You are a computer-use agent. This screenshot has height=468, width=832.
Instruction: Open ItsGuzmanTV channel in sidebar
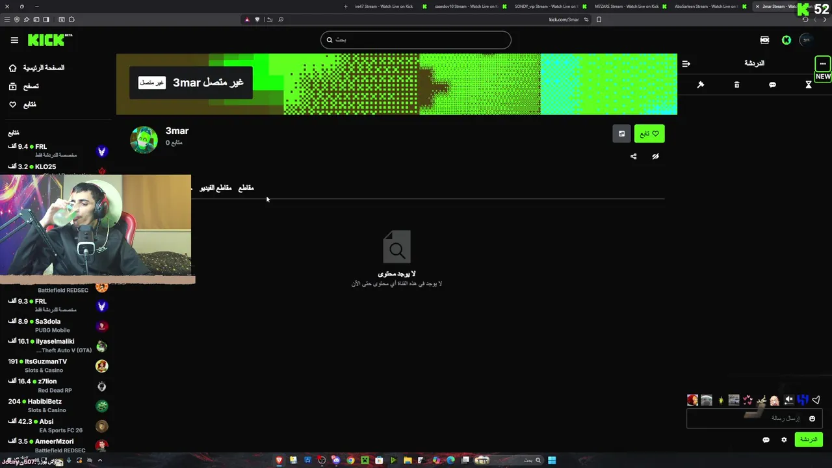click(x=57, y=366)
